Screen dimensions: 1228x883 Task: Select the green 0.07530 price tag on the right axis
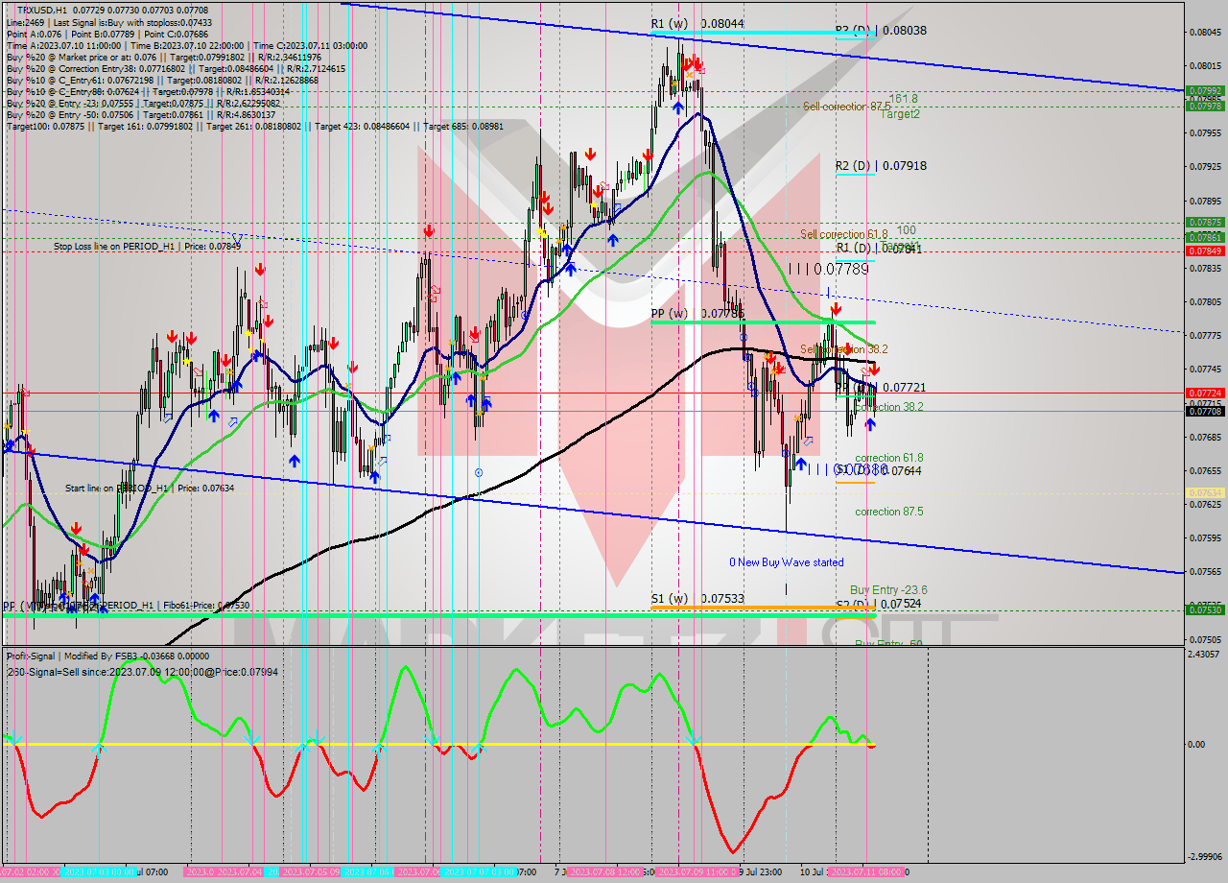coord(1207,609)
